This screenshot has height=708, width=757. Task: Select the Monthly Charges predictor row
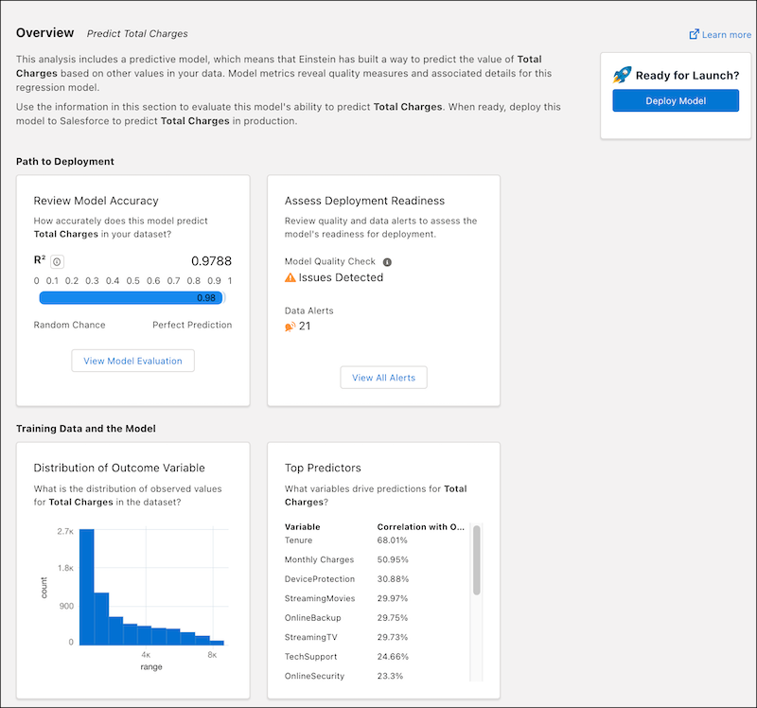point(375,559)
